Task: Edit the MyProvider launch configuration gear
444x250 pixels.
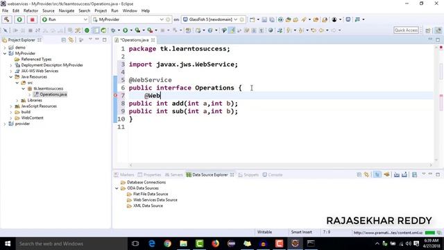Action: [x=168, y=19]
